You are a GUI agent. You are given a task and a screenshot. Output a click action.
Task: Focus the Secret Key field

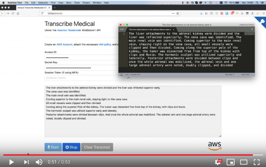tap(82, 68)
